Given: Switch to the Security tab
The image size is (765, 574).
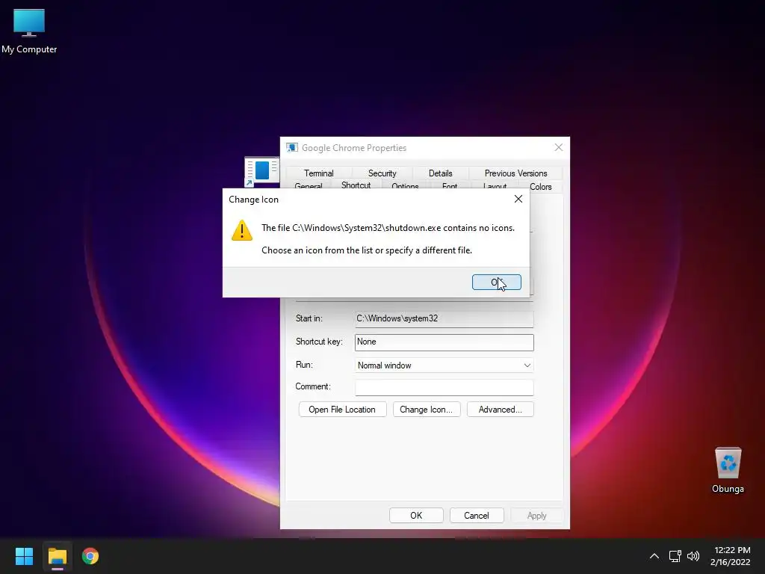Looking at the screenshot, I should pyautogui.click(x=382, y=173).
